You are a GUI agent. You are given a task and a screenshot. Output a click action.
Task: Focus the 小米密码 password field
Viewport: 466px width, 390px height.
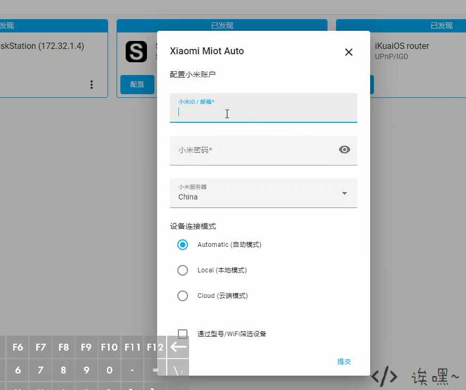point(263,150)
